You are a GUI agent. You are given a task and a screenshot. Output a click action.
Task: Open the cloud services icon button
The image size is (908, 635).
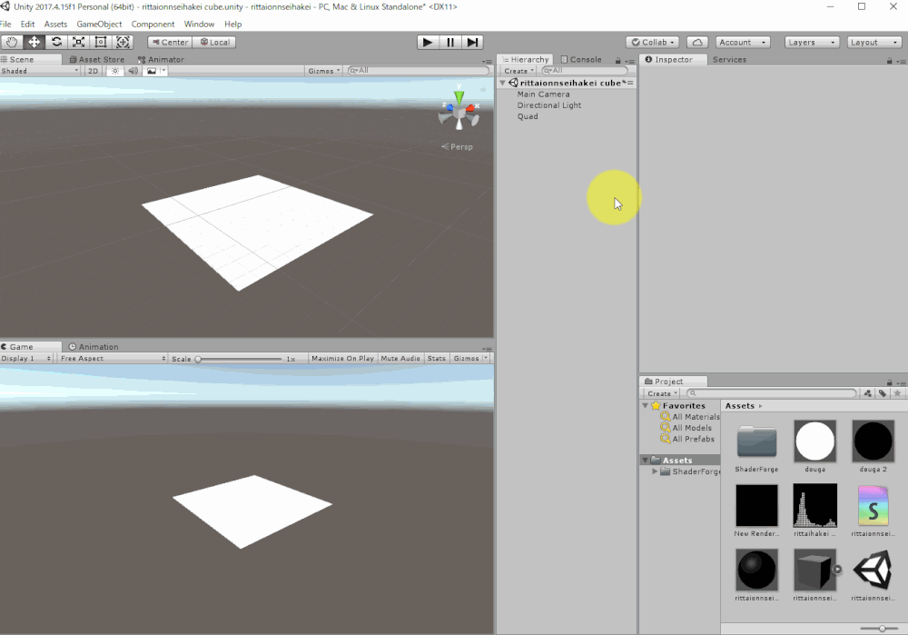pyautogui.click(x=697, y=43)
